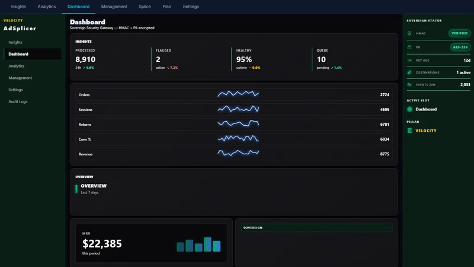The height and width of the screenshot is (267, 474).
Task: Click the AES-256 badge for PII
Action: click(460, 47)
